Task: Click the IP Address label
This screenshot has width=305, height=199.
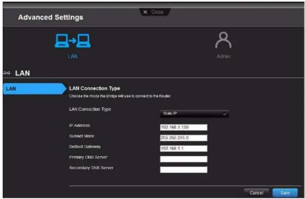Action: tap(79, 126)
